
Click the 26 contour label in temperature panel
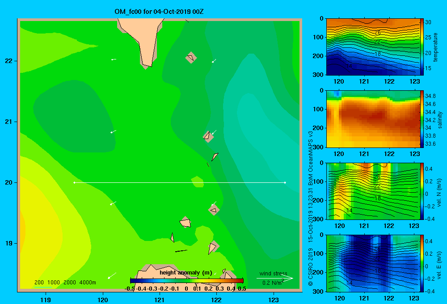click(377, 33)
